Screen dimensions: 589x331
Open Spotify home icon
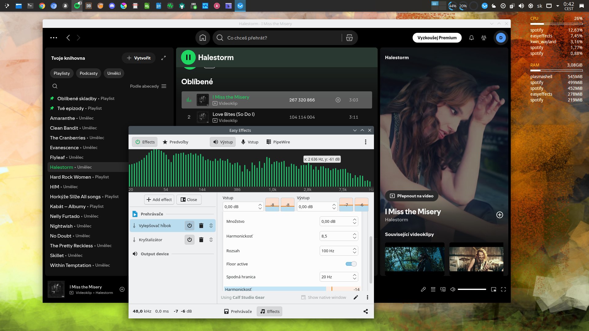[x=203, y=38]
